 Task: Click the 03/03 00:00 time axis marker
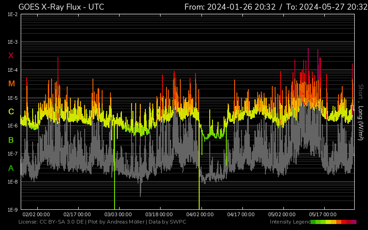click(x=118, y=214)
